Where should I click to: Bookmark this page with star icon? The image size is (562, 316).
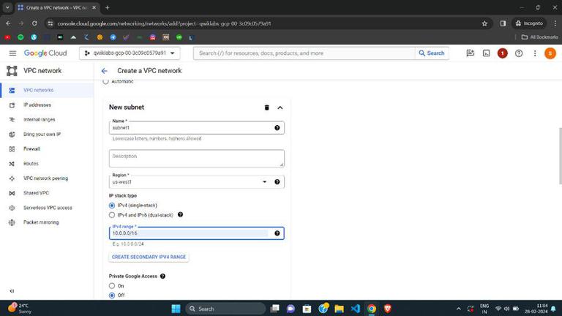click(x=484, y=23)
